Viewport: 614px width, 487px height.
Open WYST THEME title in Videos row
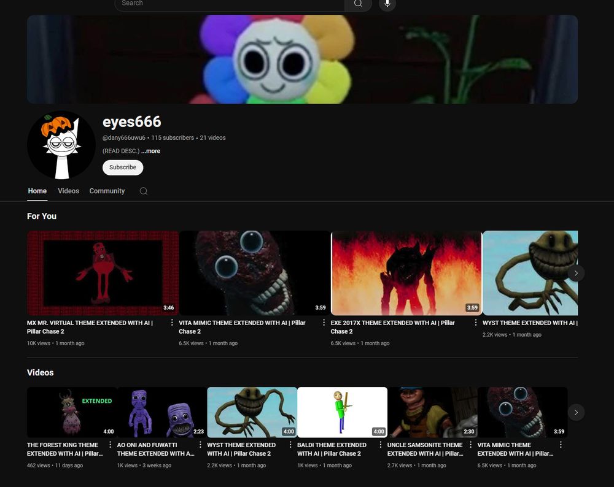click(241, 449)
